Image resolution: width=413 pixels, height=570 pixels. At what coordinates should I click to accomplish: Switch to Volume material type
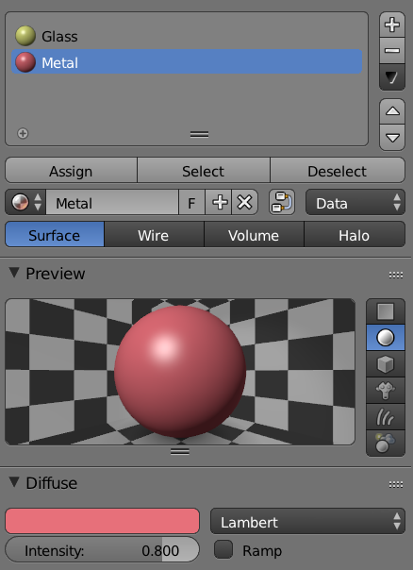click(x=254, y=235)
